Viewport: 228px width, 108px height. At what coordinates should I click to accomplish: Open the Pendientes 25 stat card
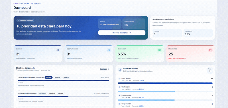(190, 54)
